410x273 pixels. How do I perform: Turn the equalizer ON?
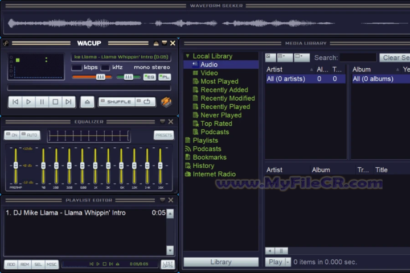click(x=12, y=135)
